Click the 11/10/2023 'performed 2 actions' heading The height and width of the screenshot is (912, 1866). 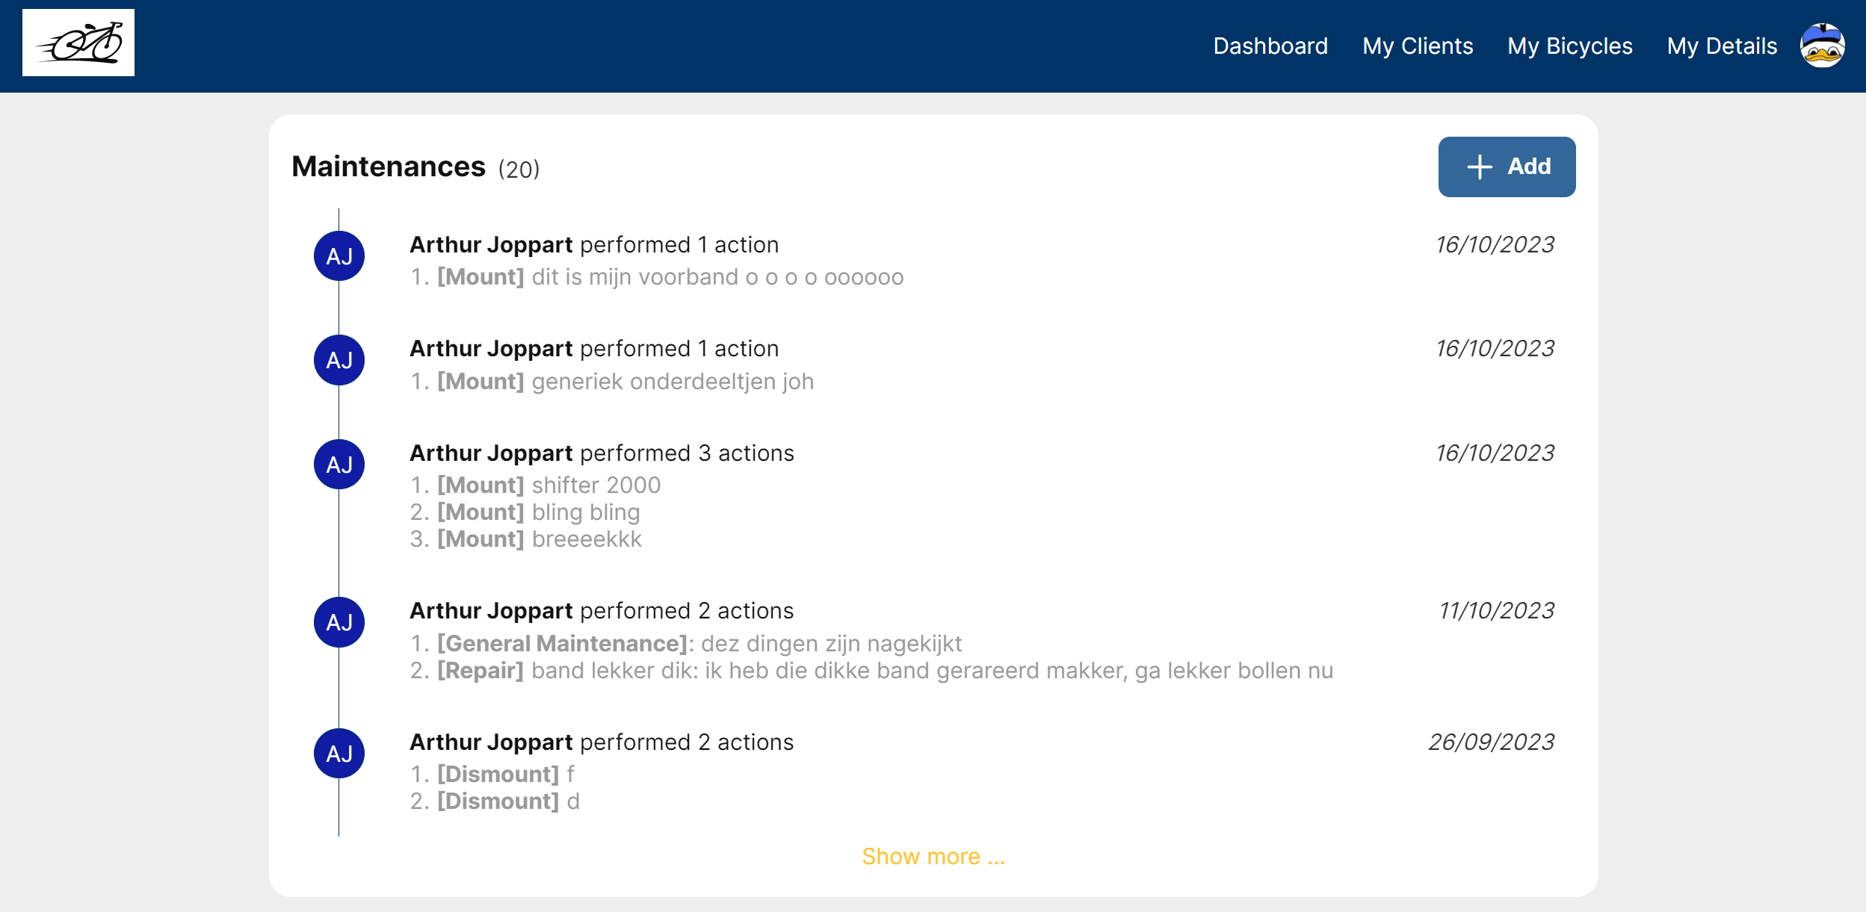602,611
